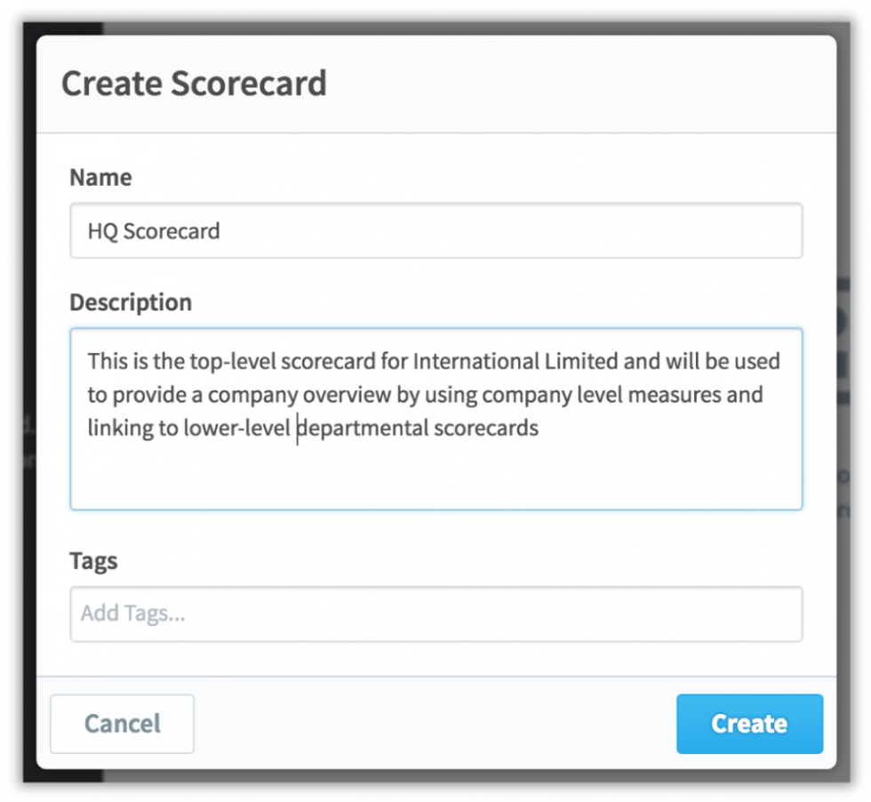Click the Description field label

pyautogui.click(x=130, y=301)
